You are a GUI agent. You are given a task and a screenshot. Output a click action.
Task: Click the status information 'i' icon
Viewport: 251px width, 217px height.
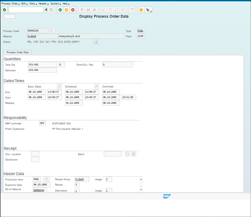[97, 42]
